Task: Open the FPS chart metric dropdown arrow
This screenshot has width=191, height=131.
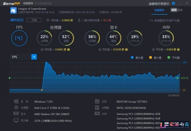Action: click(x=34, y=57)
